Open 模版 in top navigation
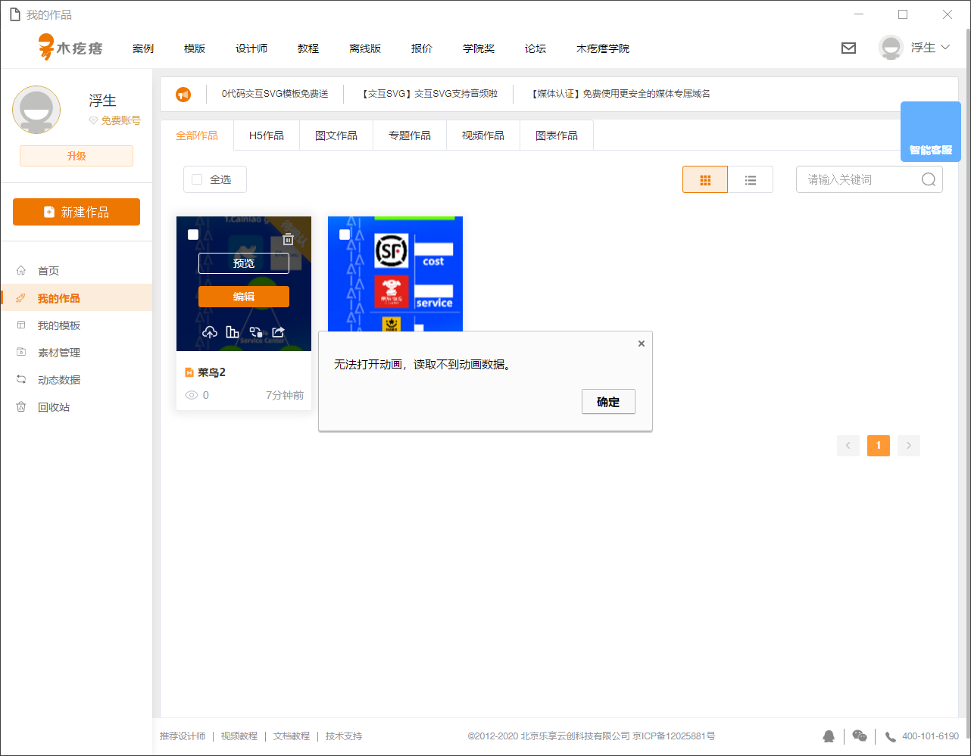 click(x=195, y=48)
